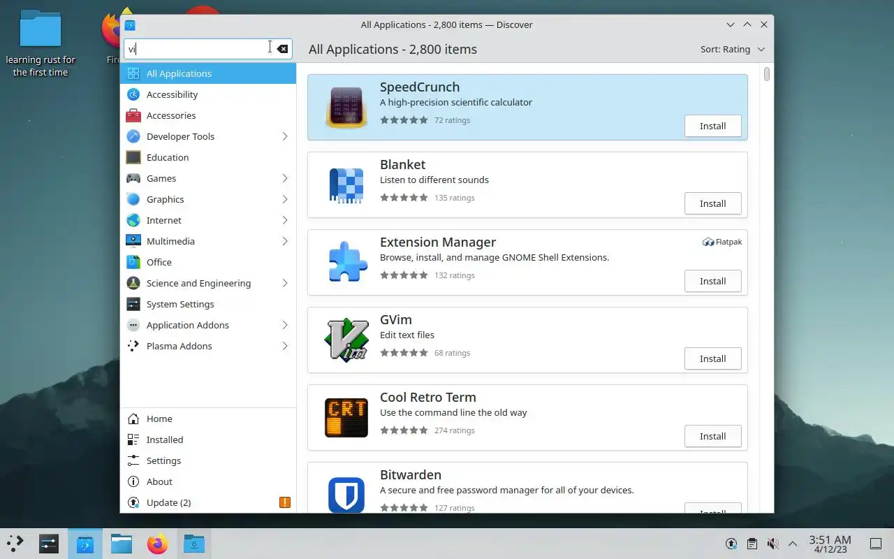
Task: Open the 'learning rust for the first time' folder
Action: pos(41,43)
